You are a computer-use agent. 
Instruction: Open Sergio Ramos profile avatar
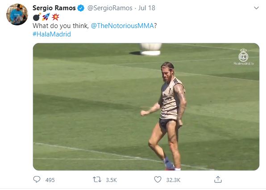(17, 14)
